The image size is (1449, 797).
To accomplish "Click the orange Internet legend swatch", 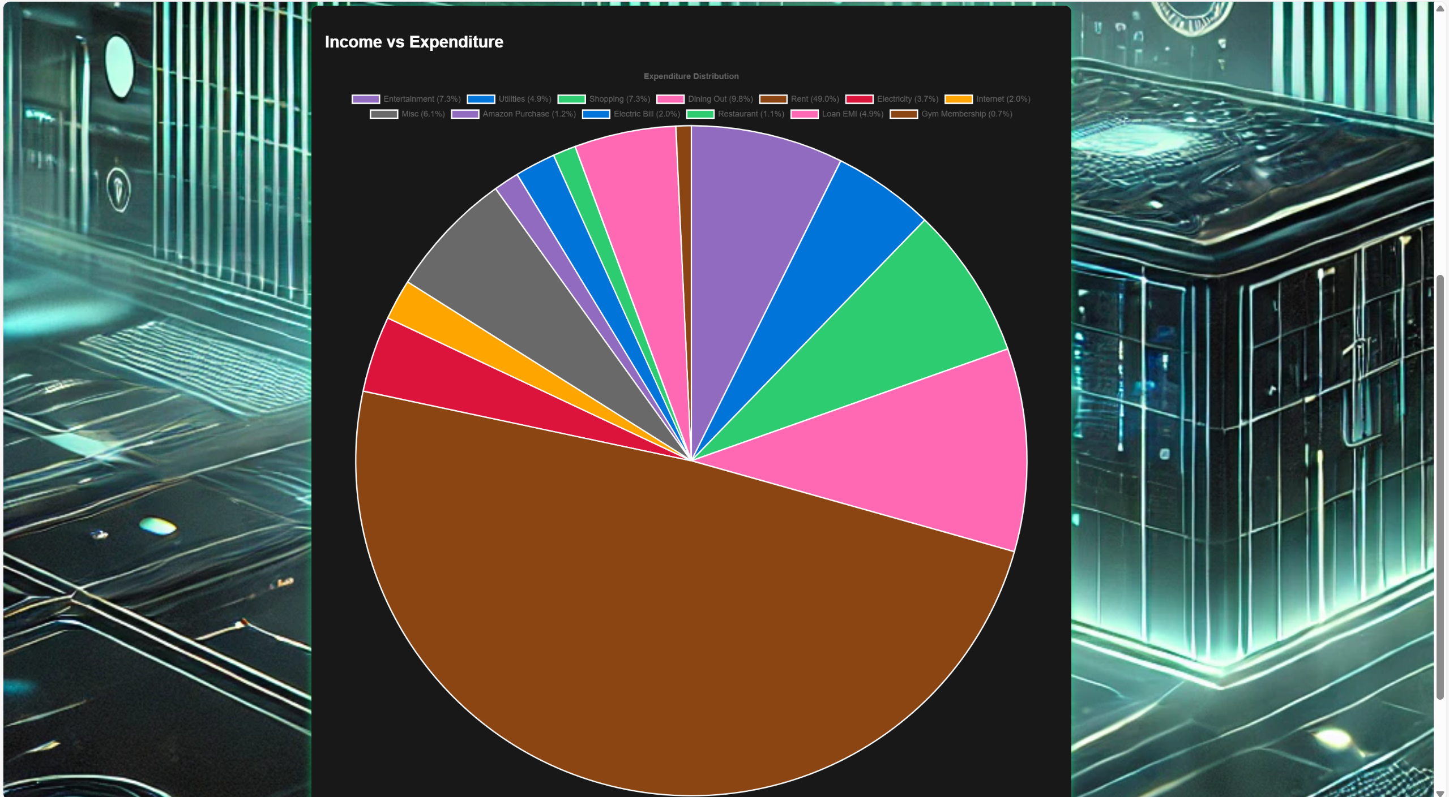I will pyautogui.click(x=959, y=99).
